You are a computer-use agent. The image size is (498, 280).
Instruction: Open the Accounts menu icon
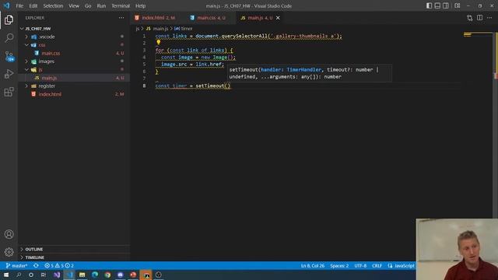9,234
